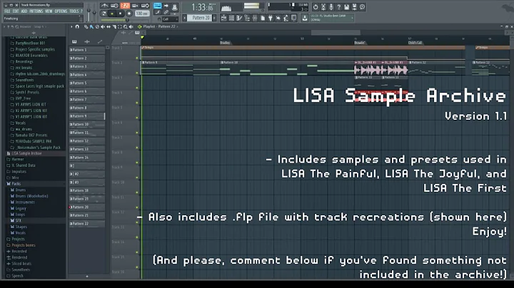The width and height of the screenshot is (514, 288).
Task: Open the VIEW menu
Action: point(49,11)
